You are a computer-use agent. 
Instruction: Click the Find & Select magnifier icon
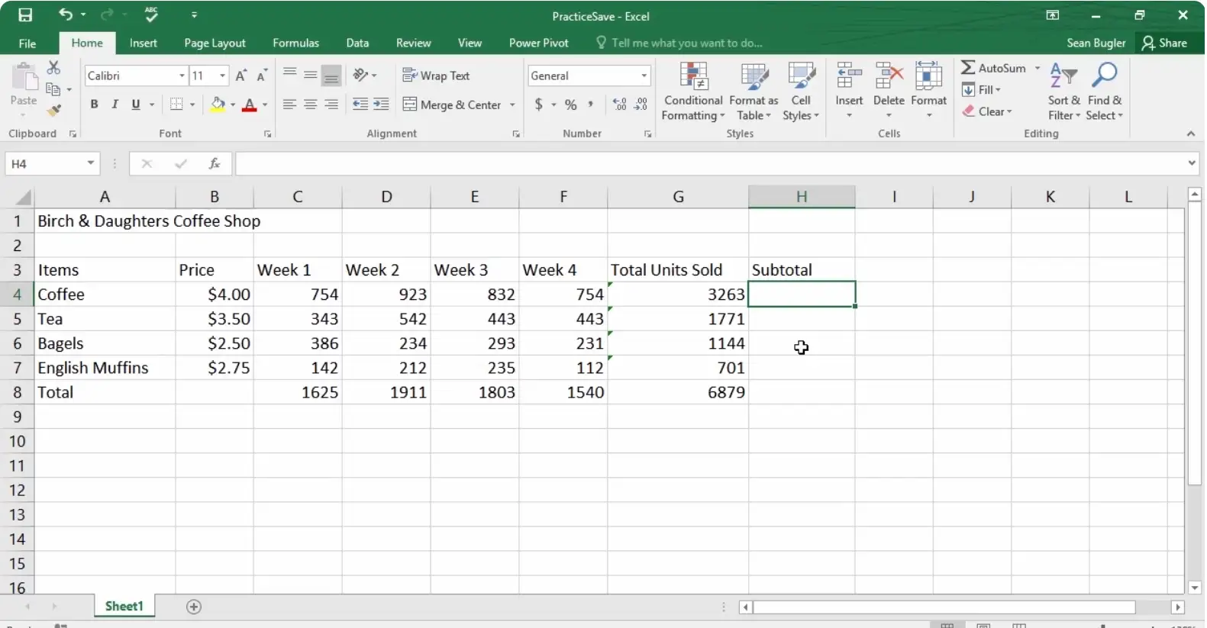point(1104,77)
